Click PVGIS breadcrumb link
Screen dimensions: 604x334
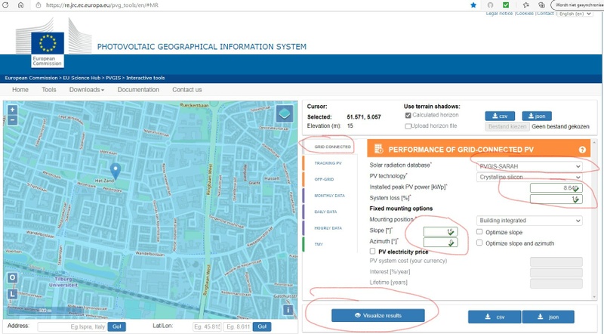(x=113, y=78)
